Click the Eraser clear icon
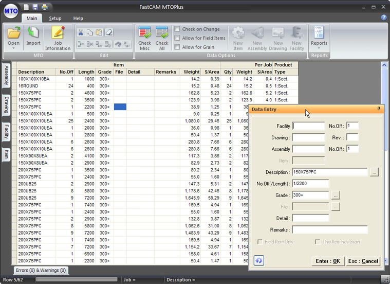 (109, 32)
